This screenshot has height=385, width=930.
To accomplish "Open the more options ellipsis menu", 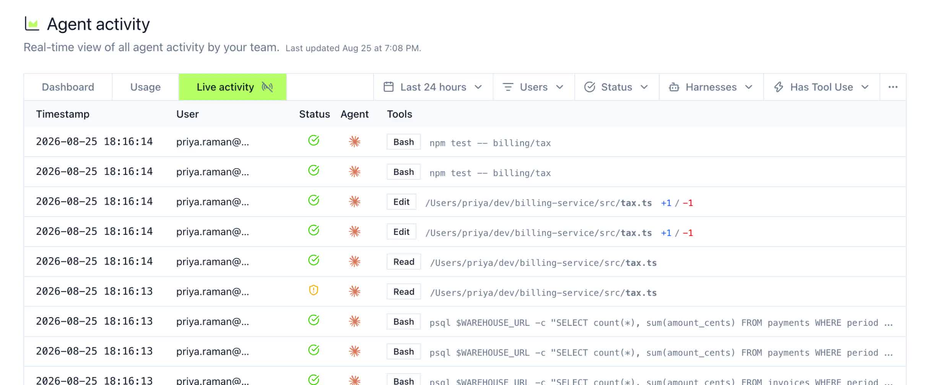I will click(893, 87).
